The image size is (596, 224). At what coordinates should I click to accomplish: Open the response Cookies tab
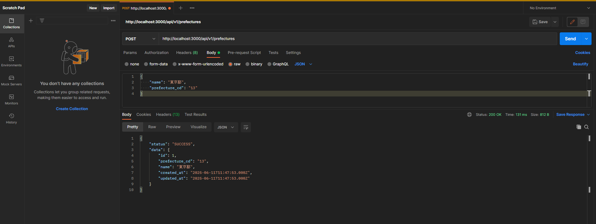[144, 115]
